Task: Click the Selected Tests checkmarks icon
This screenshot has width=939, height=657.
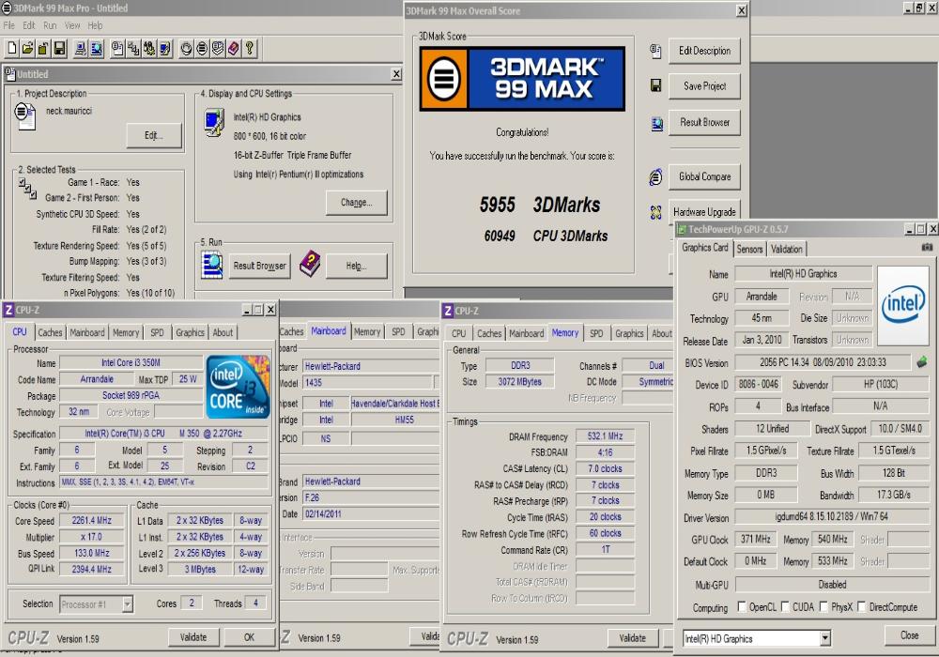Action: pos(27,188)
